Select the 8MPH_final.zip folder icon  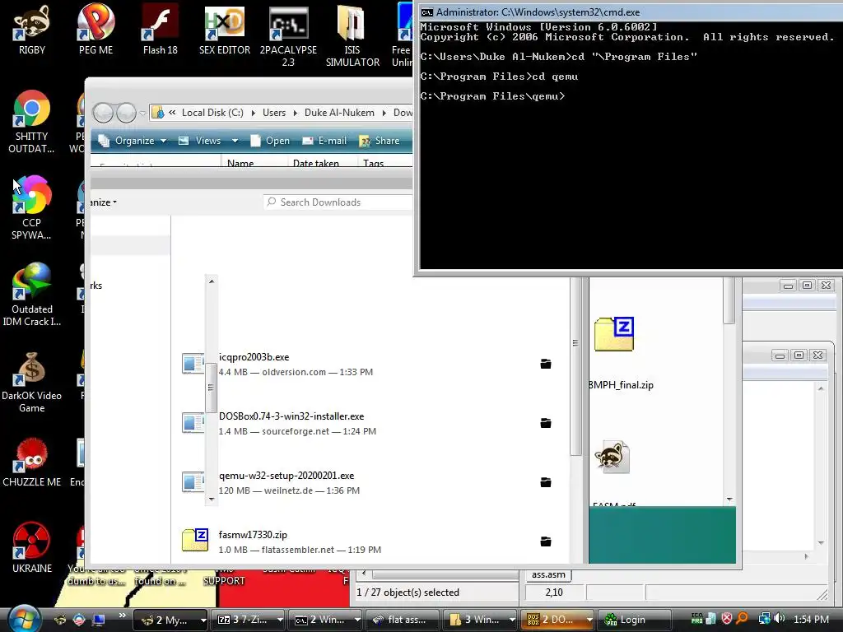tap(614, 334)
